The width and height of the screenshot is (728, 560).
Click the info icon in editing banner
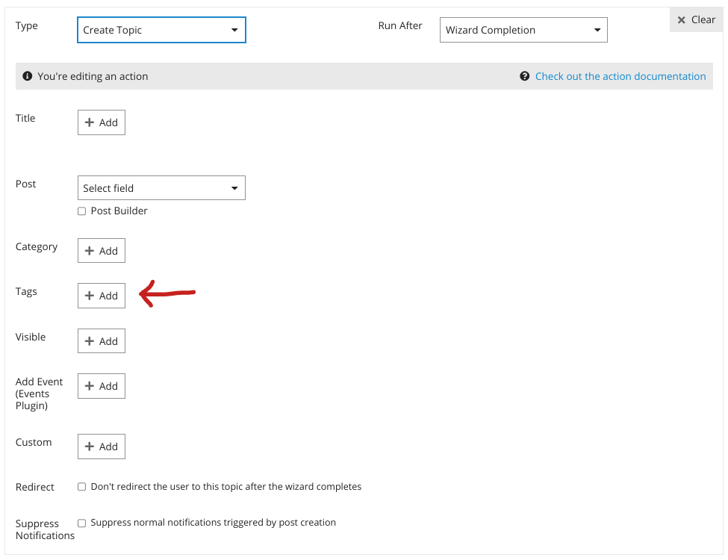[28, 76]
